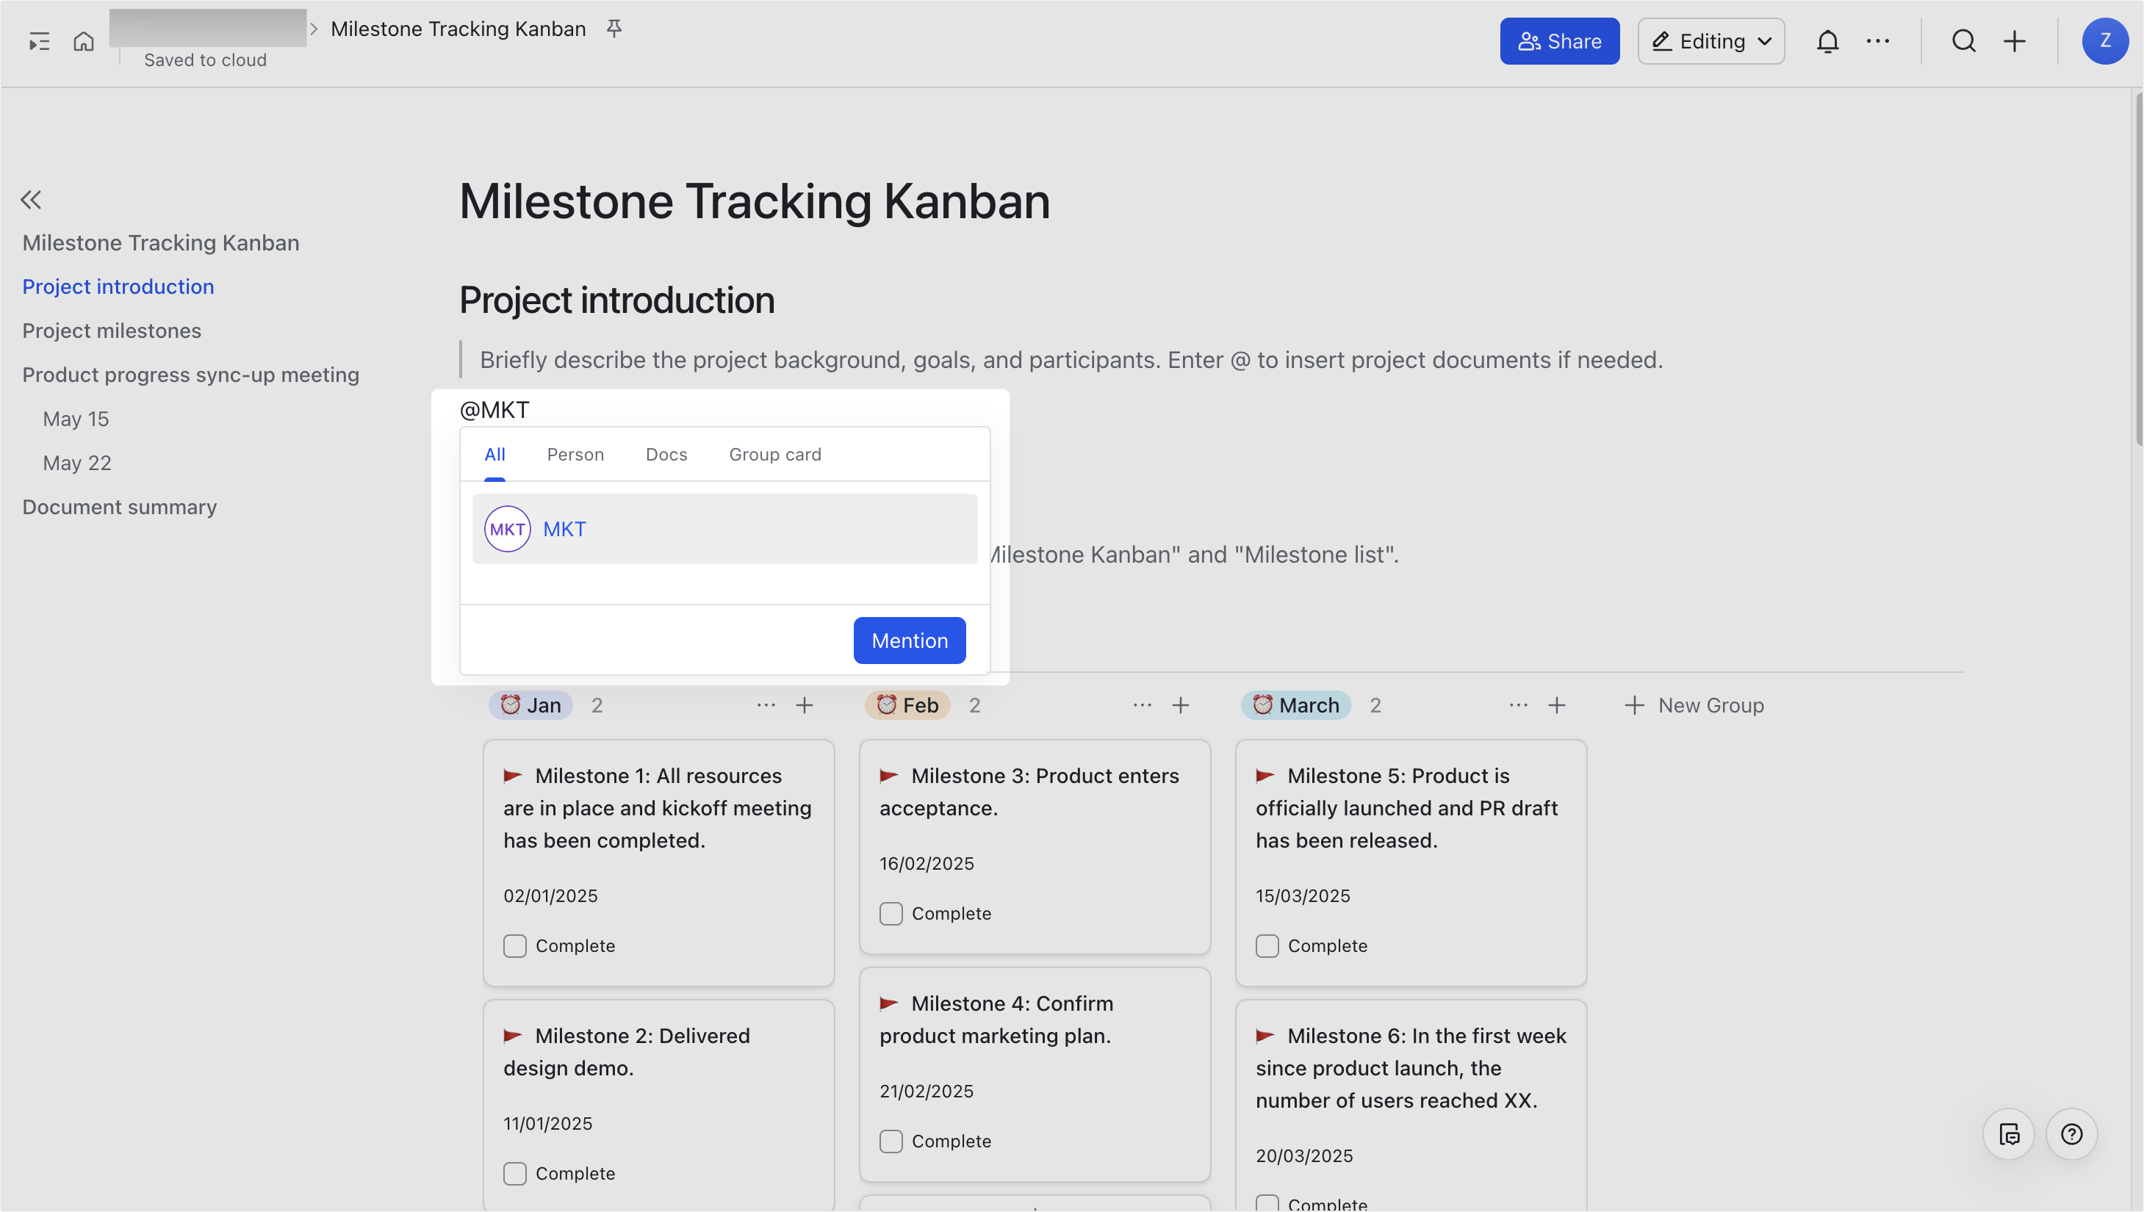The image size is (2144, 1212).
Task: Switch to the Docs tab
Action: [666, 455]
